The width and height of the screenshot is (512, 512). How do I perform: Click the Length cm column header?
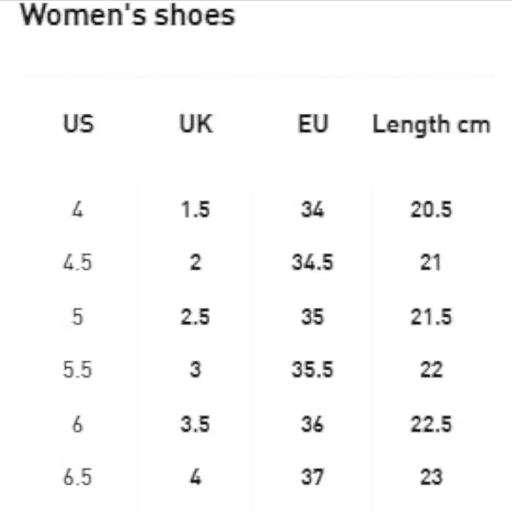tap(431, 125)
